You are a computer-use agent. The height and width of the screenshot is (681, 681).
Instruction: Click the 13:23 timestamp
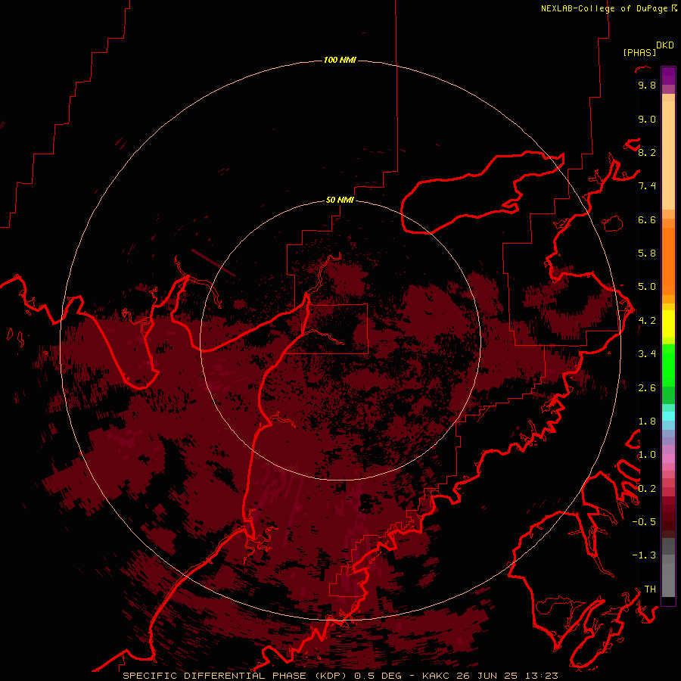pyautogui.click(x=542, y=676)
